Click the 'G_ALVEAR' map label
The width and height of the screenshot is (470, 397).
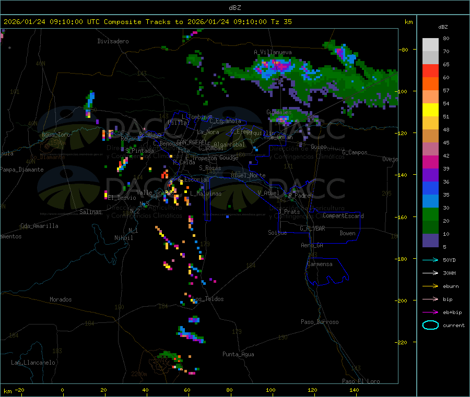312,228
